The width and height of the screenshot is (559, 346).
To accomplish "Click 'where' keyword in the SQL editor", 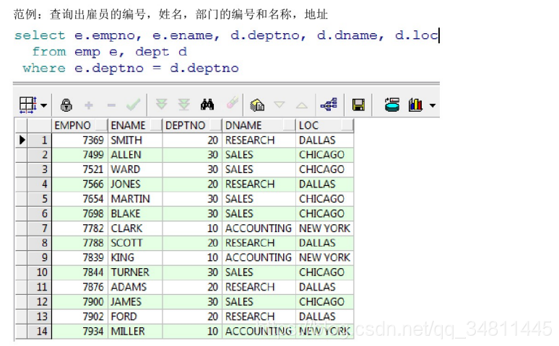I will click(x=44, y=68).
